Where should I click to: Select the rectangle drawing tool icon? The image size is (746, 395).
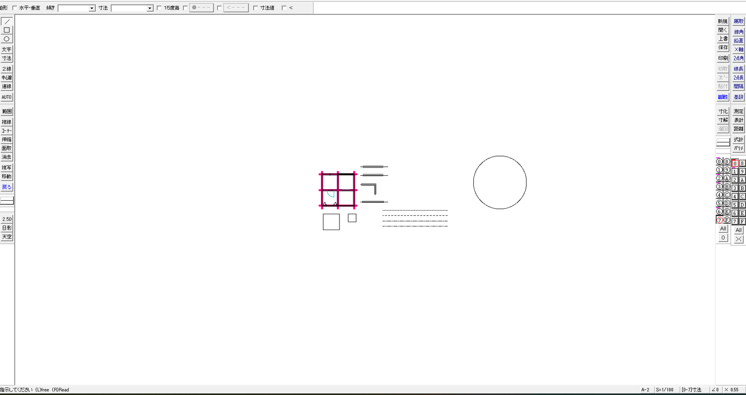(x=7, y=30)
